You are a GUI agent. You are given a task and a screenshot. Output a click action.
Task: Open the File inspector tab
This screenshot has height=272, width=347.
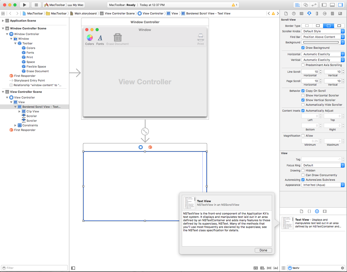tap(286, 13)
